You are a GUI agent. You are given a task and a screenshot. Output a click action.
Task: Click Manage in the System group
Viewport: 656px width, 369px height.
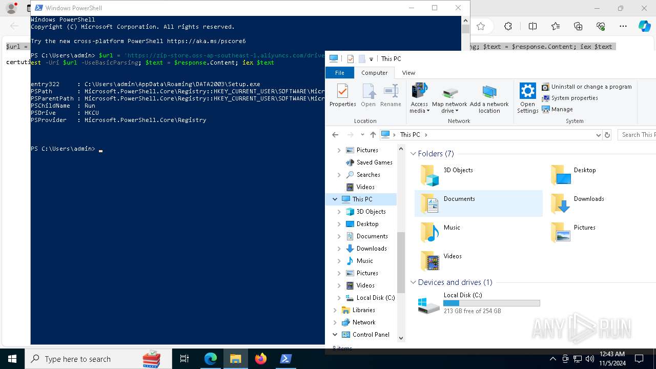pos(558,109)
